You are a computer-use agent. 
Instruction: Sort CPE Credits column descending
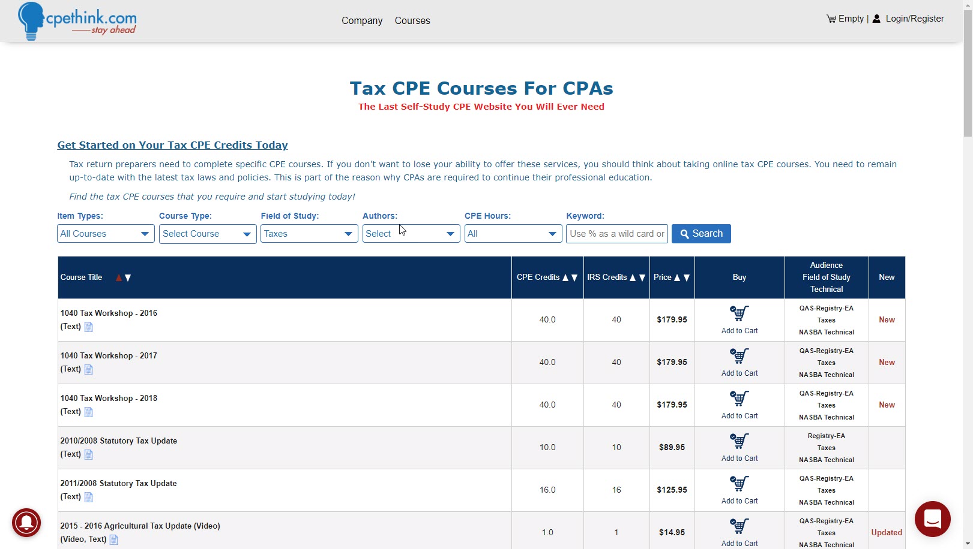click(574, 277)
